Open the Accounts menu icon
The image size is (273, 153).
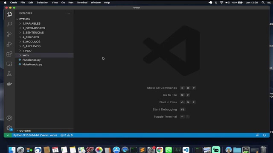(x=9, y=118)
